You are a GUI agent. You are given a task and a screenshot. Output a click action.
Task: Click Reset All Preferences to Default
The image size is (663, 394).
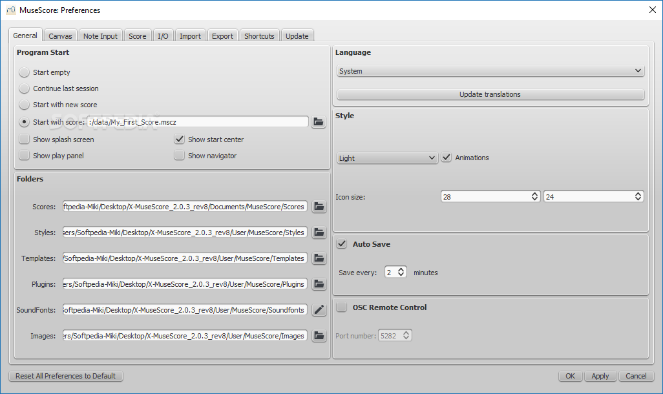(65, 376)
